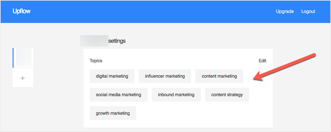Select the inbound marketing chip
Screen dimensions: 331x132
click(176, 95)
